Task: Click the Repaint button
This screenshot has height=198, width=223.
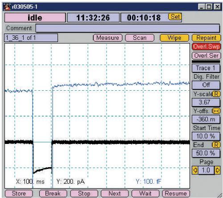Action: click(206, 38)
